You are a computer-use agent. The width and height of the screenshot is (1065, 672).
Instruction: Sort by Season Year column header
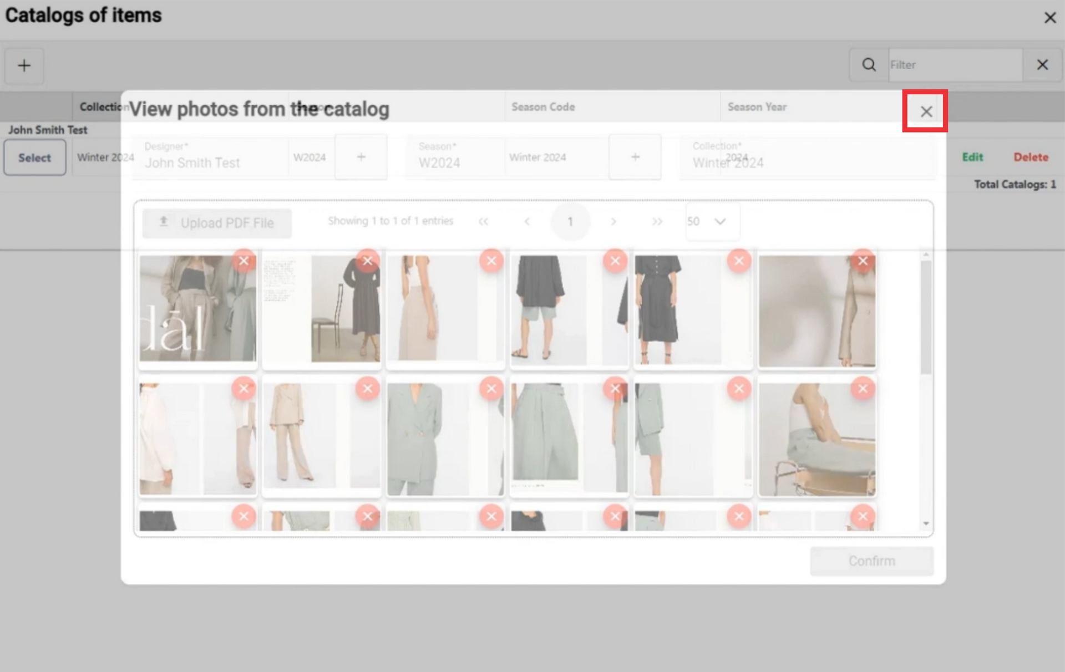click(757, 107)
